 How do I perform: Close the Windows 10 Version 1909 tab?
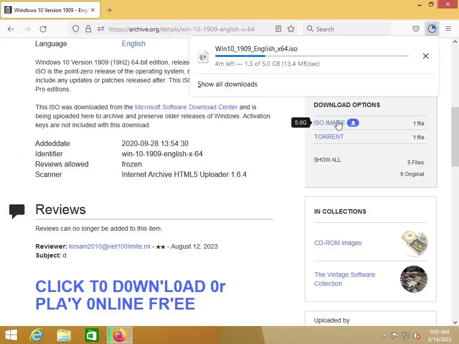coord(93,10)
